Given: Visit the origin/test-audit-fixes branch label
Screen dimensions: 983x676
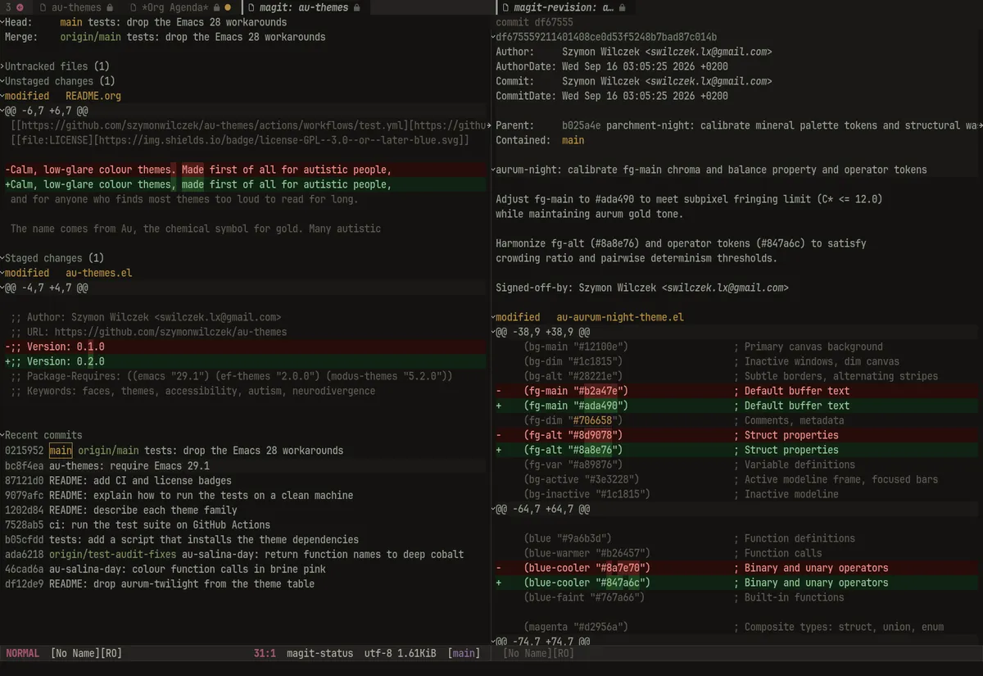Looking at the screenshot, I should (113, 553).
